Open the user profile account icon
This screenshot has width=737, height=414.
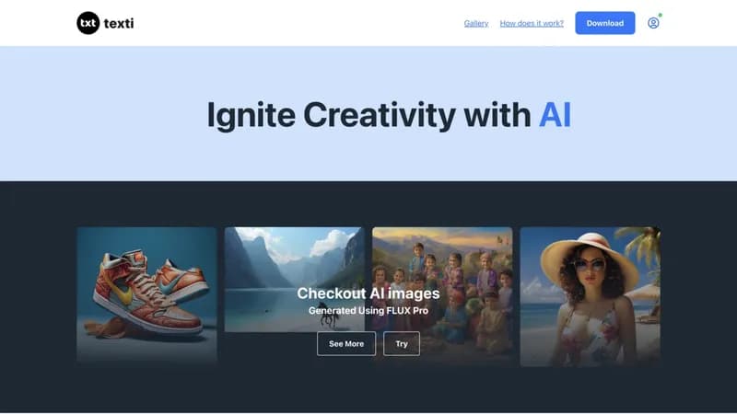(653, 23)
